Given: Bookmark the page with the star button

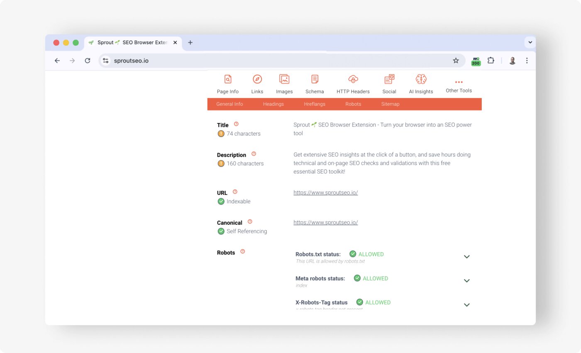Looking at the screenshot, I should 456,60.
